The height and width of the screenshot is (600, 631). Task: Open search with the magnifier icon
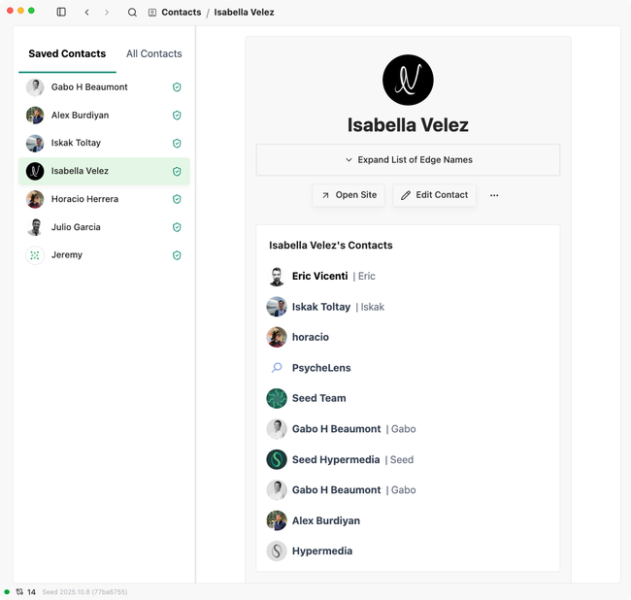tap(132, 13)
